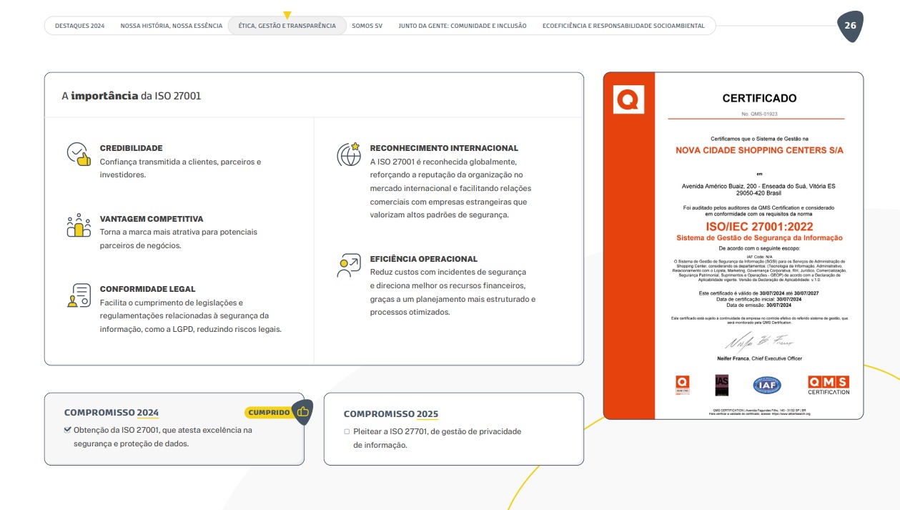Click the 'VANTAGEM COMPETITIVA' heading
The image size is (900, 510).
(x=152, y=219)
